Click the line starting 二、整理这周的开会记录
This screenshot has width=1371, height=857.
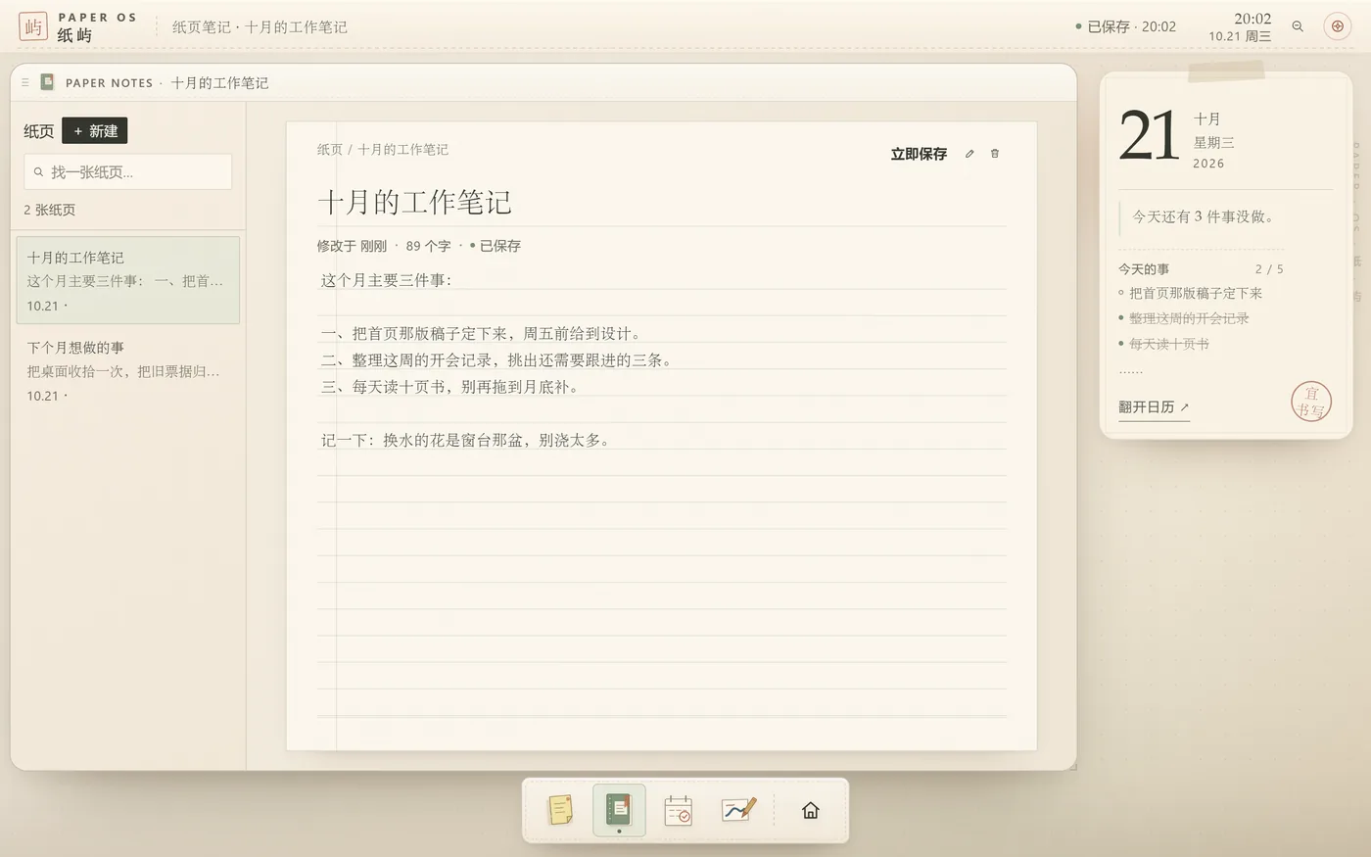(x=498, y=360)
